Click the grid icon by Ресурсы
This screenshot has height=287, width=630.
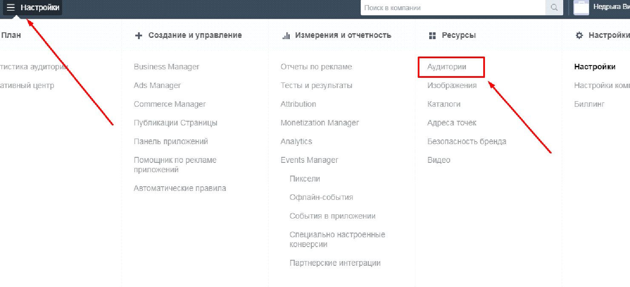[x=432, y=36]
